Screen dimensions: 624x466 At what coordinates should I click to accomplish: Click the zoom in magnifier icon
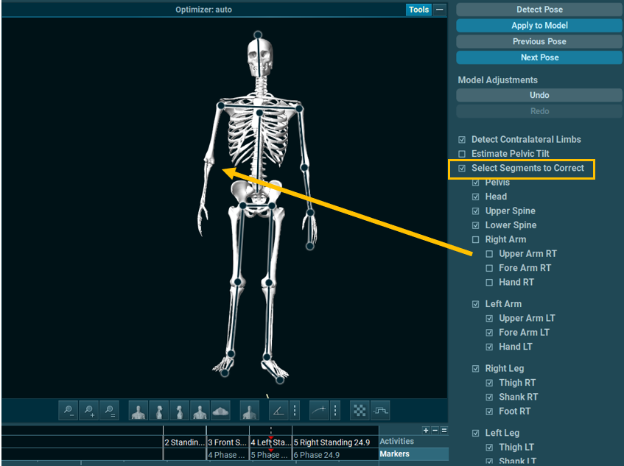pos(89,410)
